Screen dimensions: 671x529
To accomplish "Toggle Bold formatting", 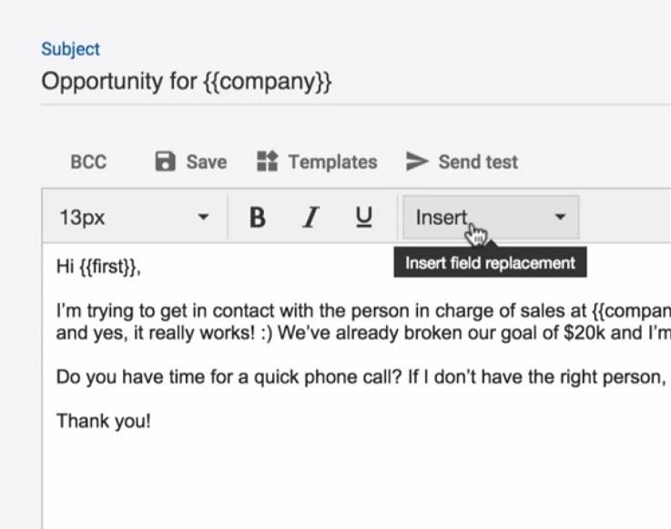I will 257,217.
